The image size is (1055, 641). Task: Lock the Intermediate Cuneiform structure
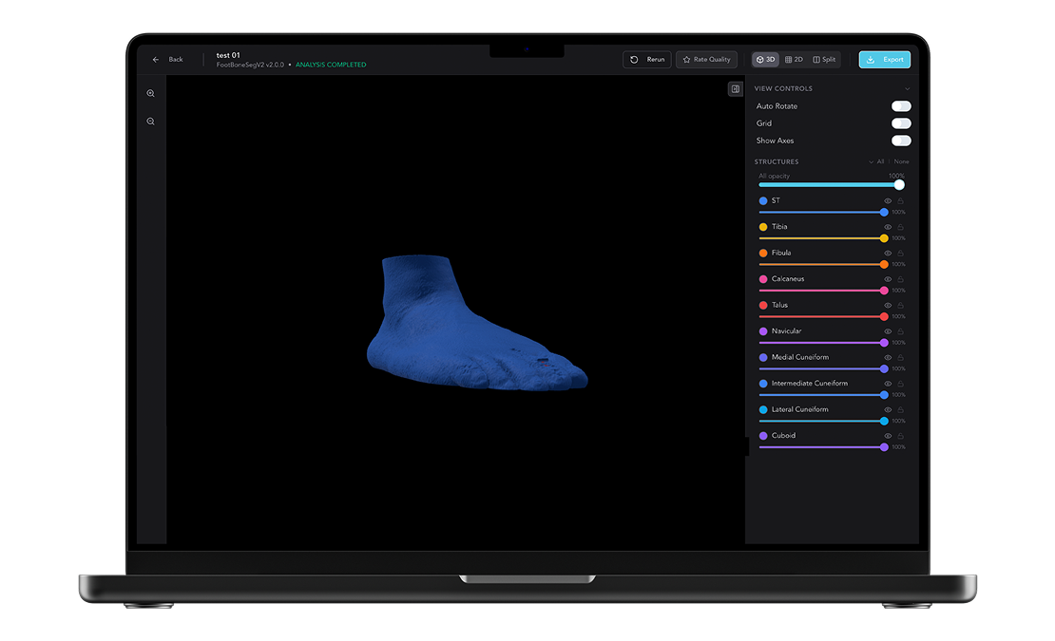tap(900, 384)
